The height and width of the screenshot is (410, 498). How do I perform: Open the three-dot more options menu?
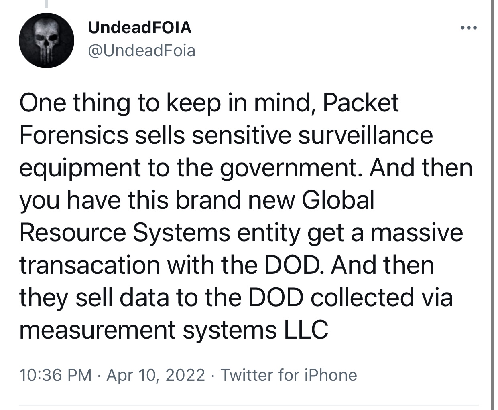point(468,28)
